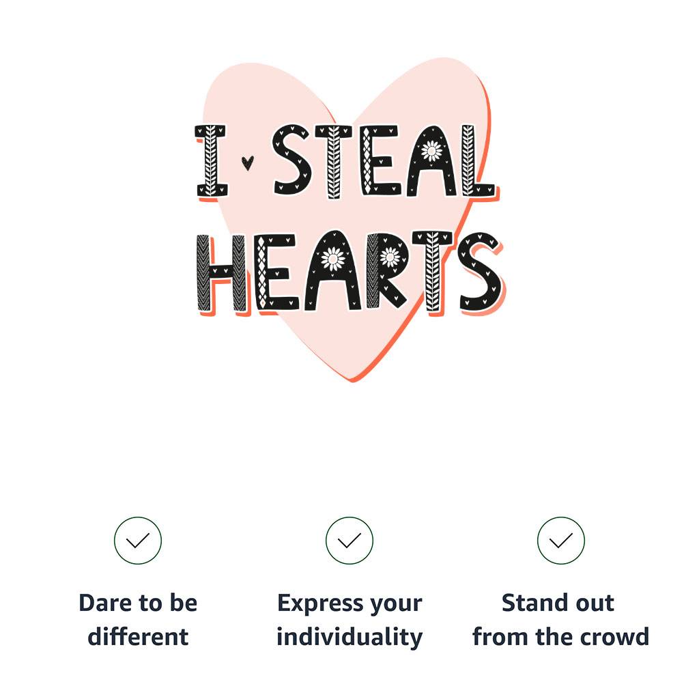This screenshot has width=699, height=699.
Task: Select the "Stand out from the crowd" text
Action: pyautogui.click(x=560, y=620)
